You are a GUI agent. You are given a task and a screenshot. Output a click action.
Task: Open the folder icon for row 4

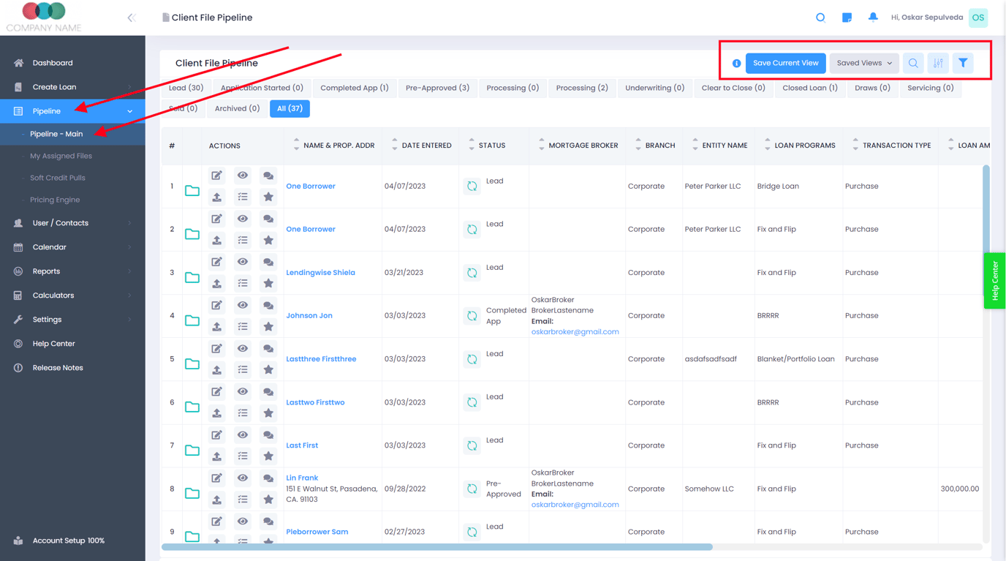(192, 320)
